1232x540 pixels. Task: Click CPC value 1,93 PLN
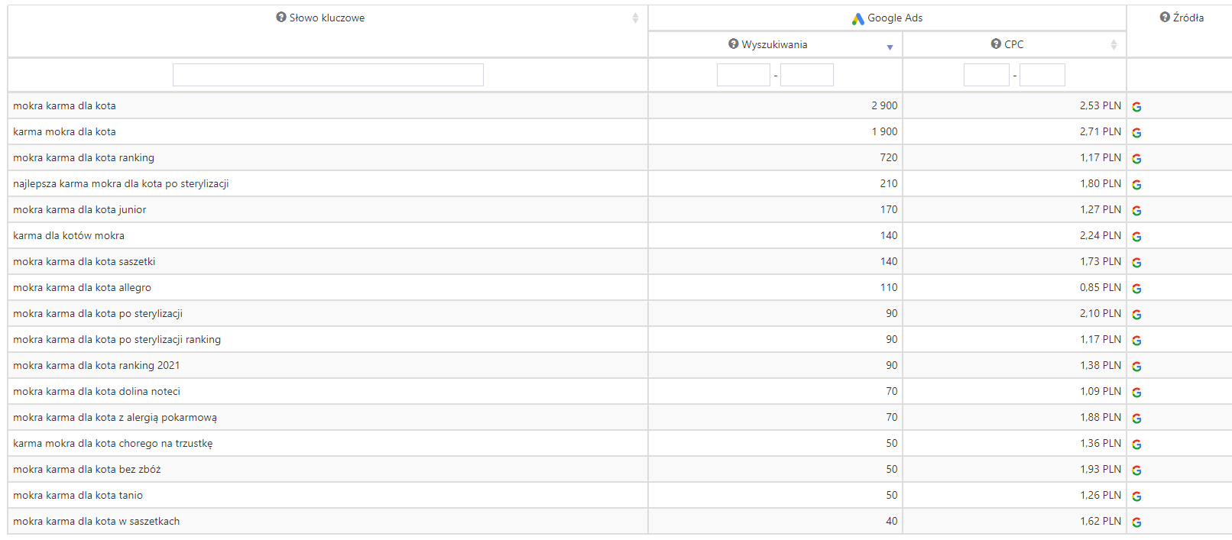[x=1101, y=469]
